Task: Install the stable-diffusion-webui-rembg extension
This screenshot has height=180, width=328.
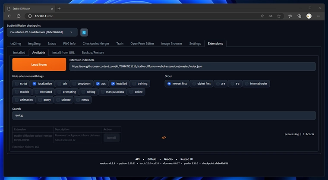Action: 111,138
